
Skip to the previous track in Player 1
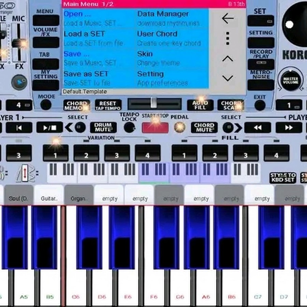19,128
